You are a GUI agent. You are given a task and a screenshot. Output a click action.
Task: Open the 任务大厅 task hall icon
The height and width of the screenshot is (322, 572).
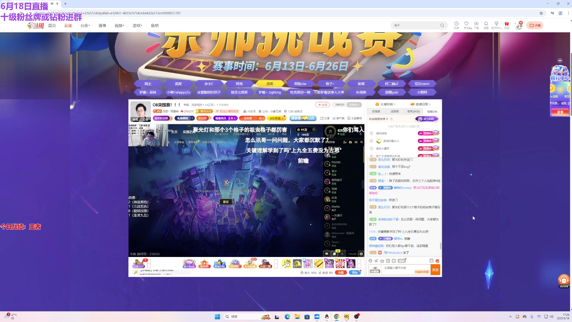click(139, 264)
